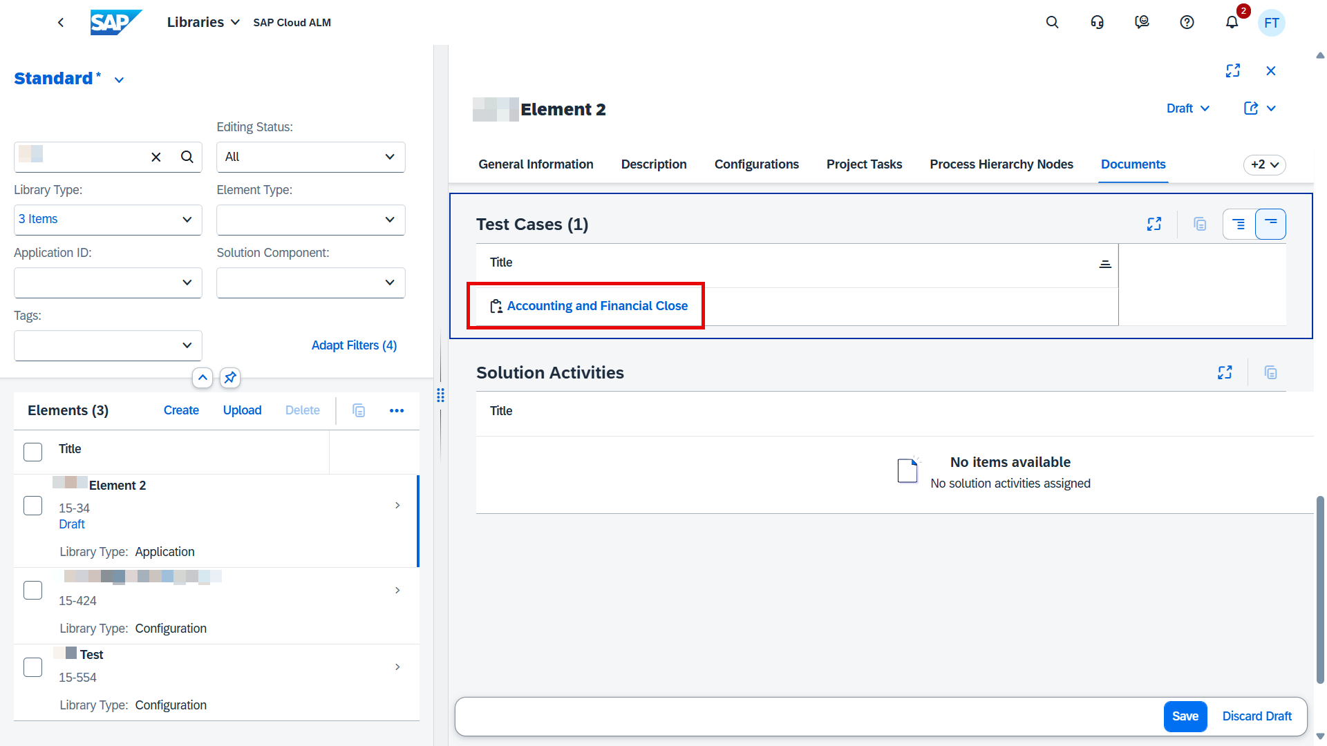
Task: Click the Save button
Action: click(1185, 716)
